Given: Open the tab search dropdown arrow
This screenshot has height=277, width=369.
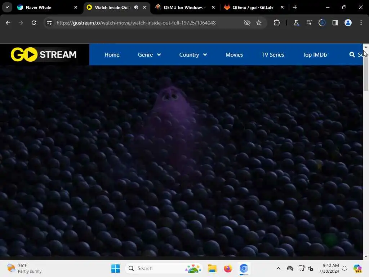Looking at the screenshot, I should click(x=7, y=7).
